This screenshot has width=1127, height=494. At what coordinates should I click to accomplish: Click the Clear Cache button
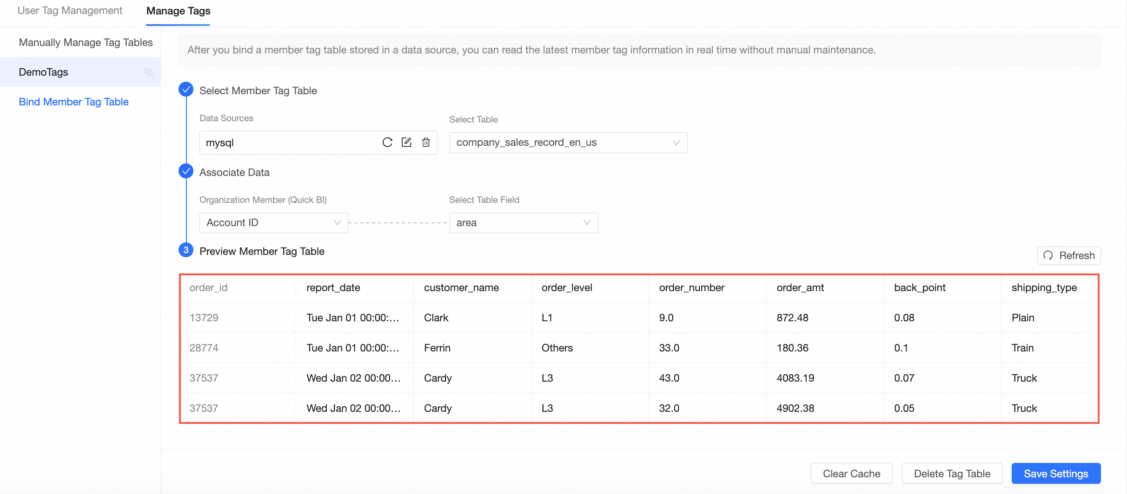click(x=851, y=474)
